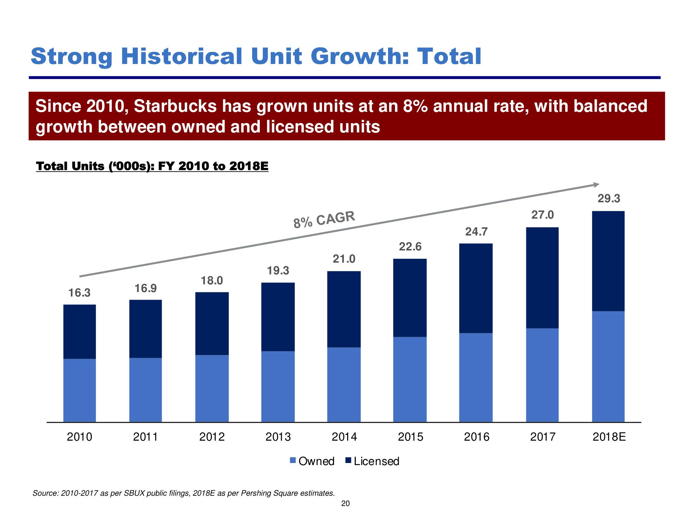The height and width of the screenshot is (516, 688).
Task: Click the 29.3 value above 2018E bar
Action: click(609, 198)
